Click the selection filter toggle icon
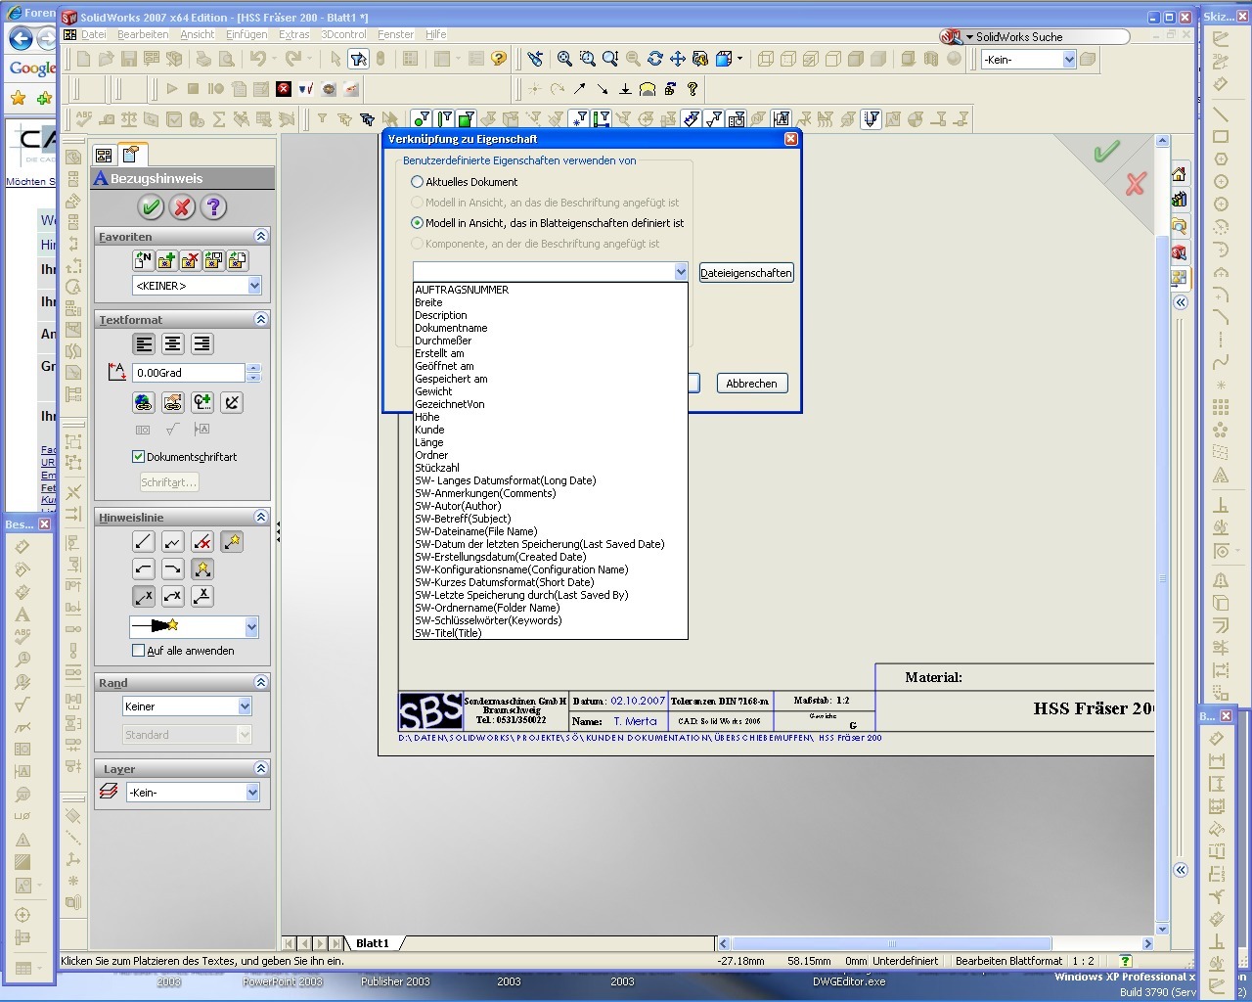Image resolution: width=1252 pixels, height=1002 pixels. point(358,59)
